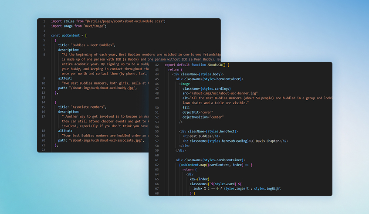
Task: Click the line "Another way to get involved"
Action: tap(105, 116)
